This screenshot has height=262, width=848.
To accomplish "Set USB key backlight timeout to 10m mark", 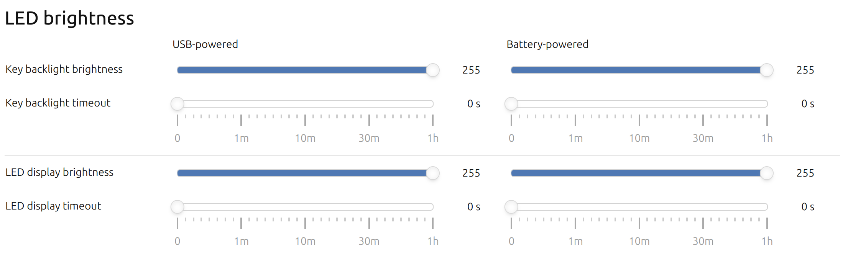I will (x=305, y=104).
